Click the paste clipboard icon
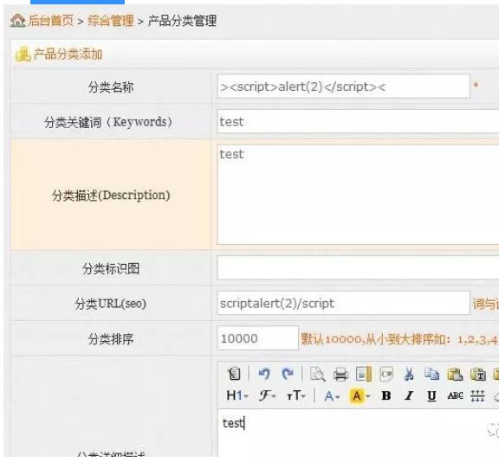Image resolution: width=499 pixels, height=462 pixels. (x=455, y=374)
